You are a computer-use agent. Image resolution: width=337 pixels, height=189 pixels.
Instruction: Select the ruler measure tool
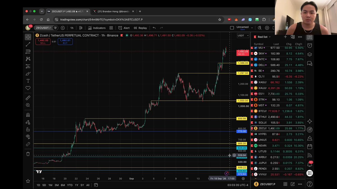pos(28,98)
